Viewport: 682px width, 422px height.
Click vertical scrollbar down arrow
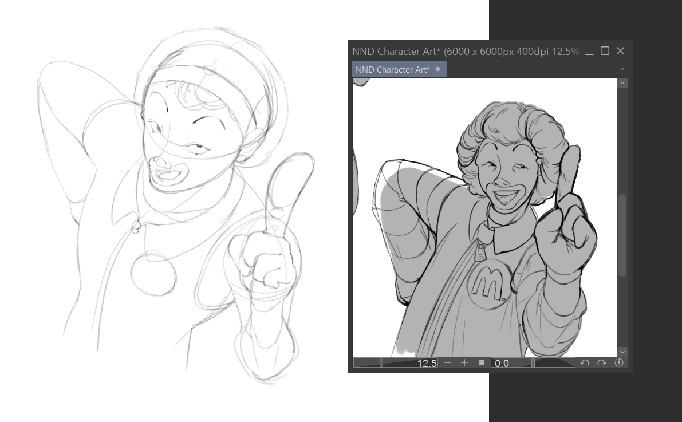tap(622, 352)
